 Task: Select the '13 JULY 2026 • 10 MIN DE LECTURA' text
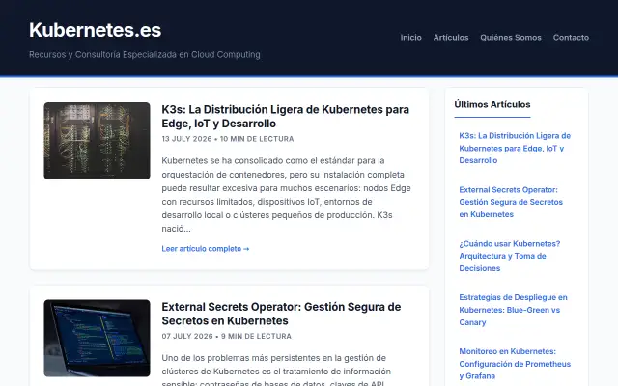[x=228, y=139]
